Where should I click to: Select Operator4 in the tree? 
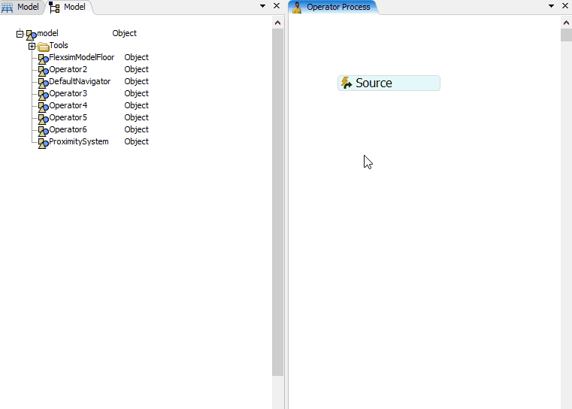(x=68, y=106)
